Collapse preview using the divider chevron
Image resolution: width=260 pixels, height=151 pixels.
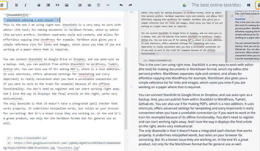pos(131,87)
